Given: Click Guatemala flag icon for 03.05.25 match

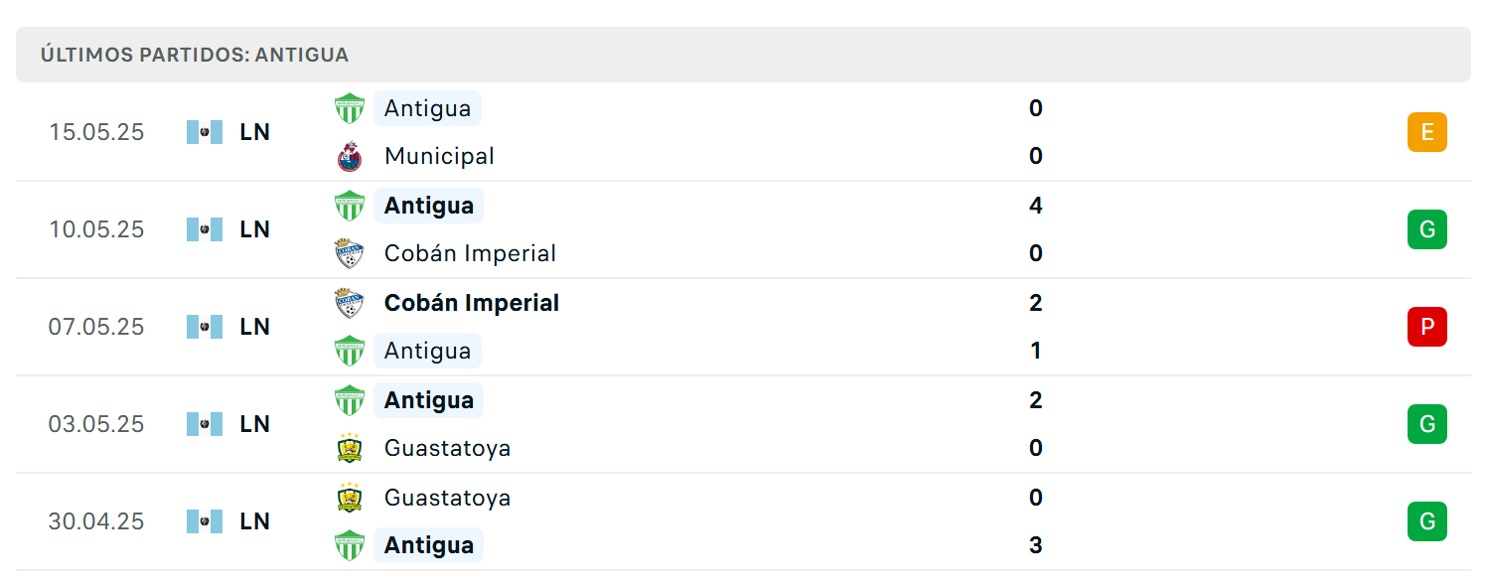Looking at the screenshot, I should [x=205, y=424].
